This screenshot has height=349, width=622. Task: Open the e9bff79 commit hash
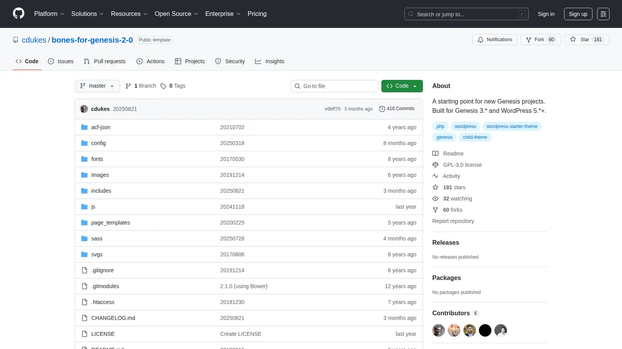pyautogui.click(x=332, y=109)
